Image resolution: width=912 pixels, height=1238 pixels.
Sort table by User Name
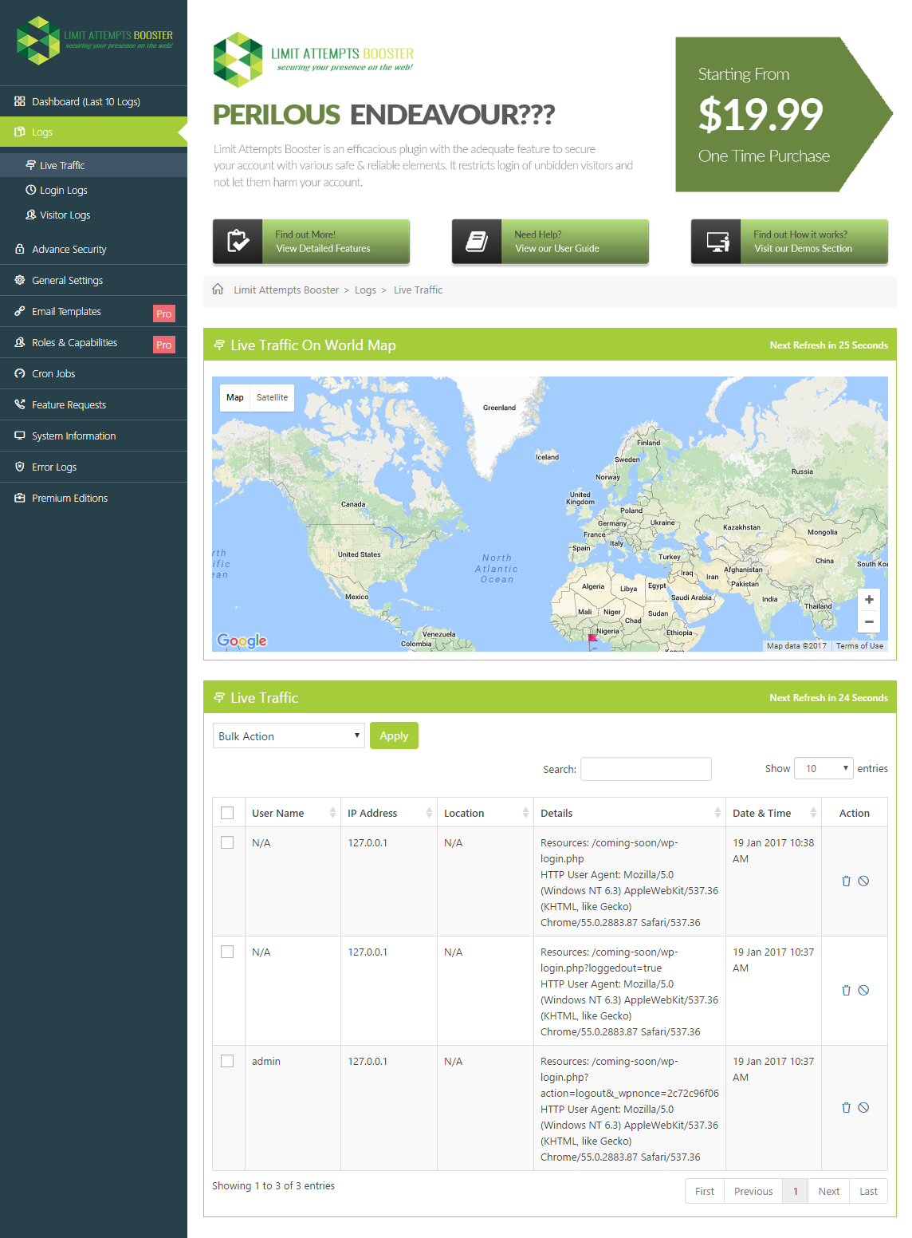pyautogui.click(x=293, y=813)
